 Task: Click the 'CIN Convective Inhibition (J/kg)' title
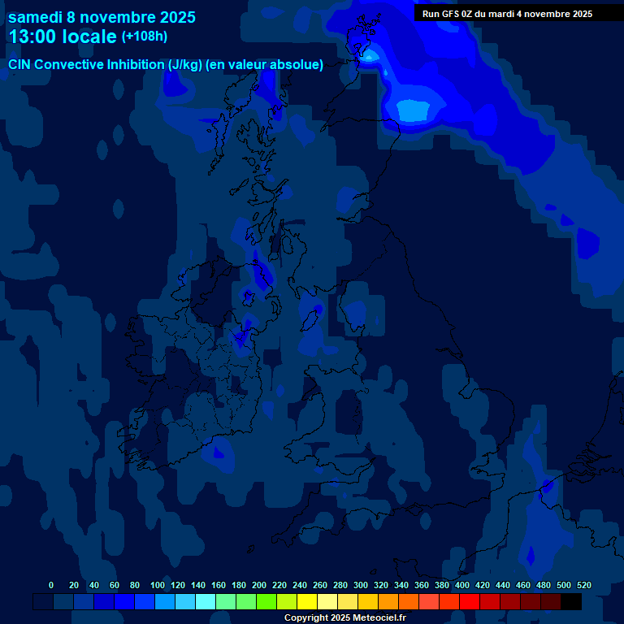pos(105,64)
